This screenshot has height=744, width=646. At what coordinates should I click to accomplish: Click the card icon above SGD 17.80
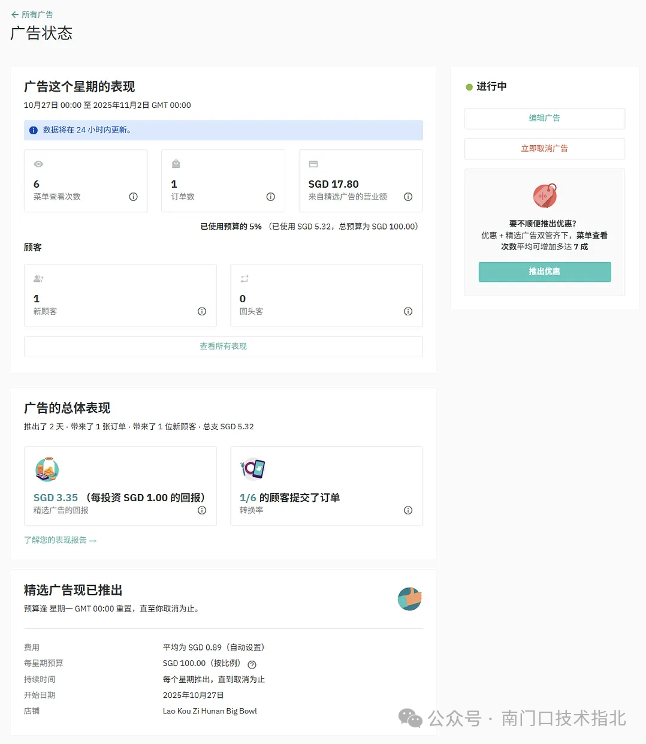(x=313, y=164)
